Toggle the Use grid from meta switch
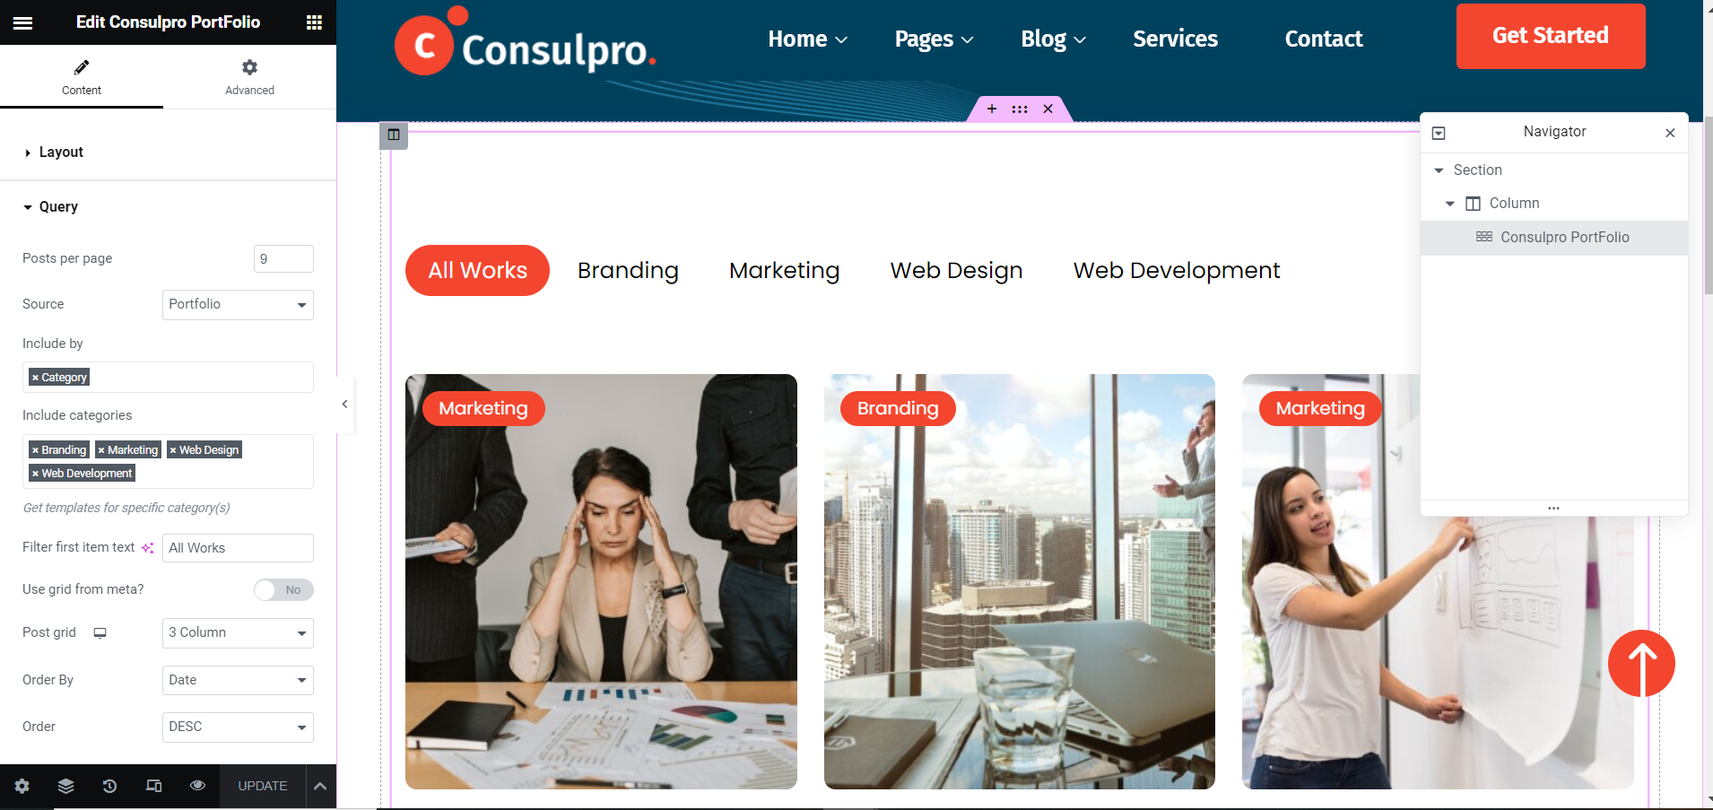 (283, 589)
